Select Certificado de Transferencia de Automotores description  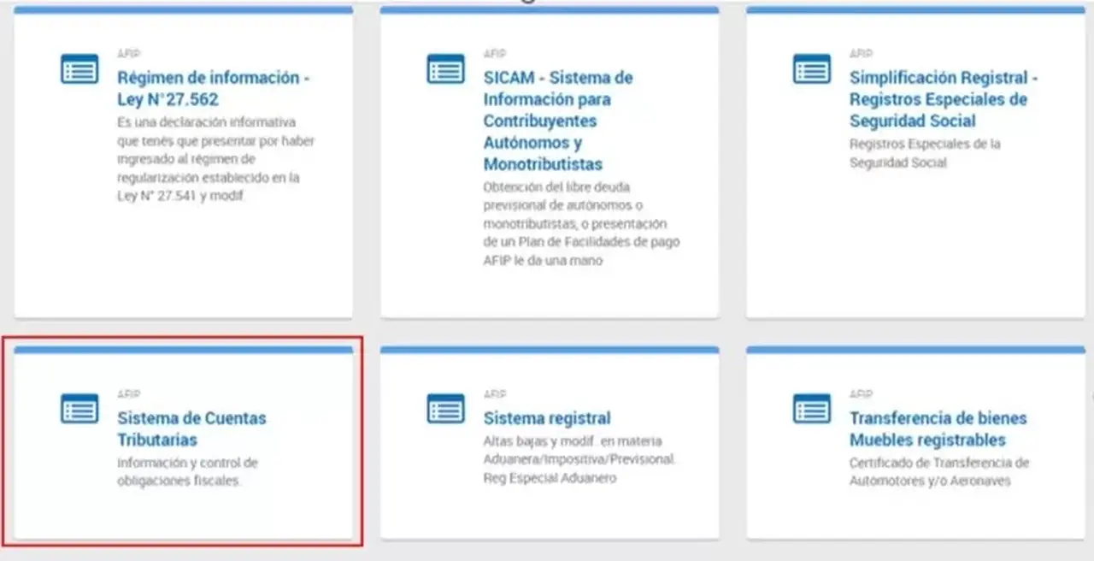pos(939,472)
